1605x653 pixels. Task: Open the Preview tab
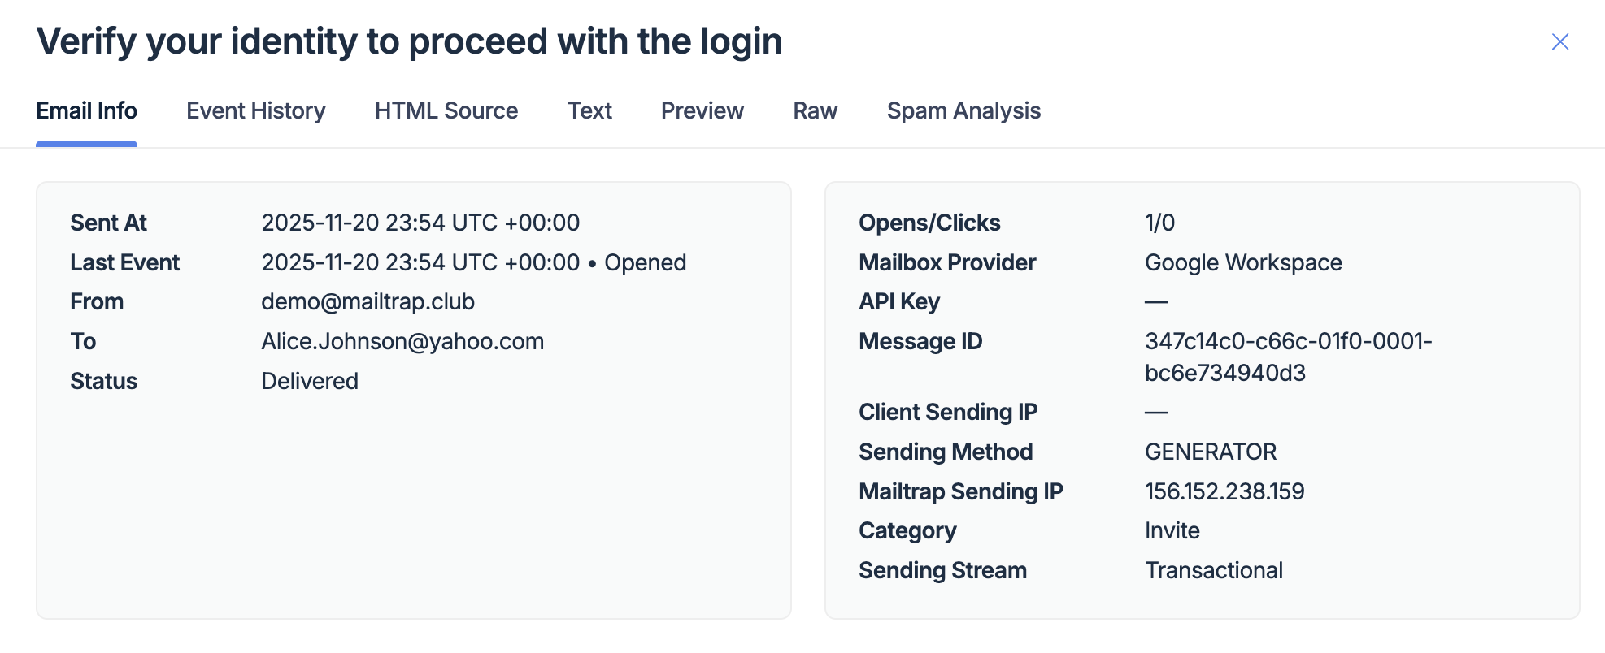point(702,110)
